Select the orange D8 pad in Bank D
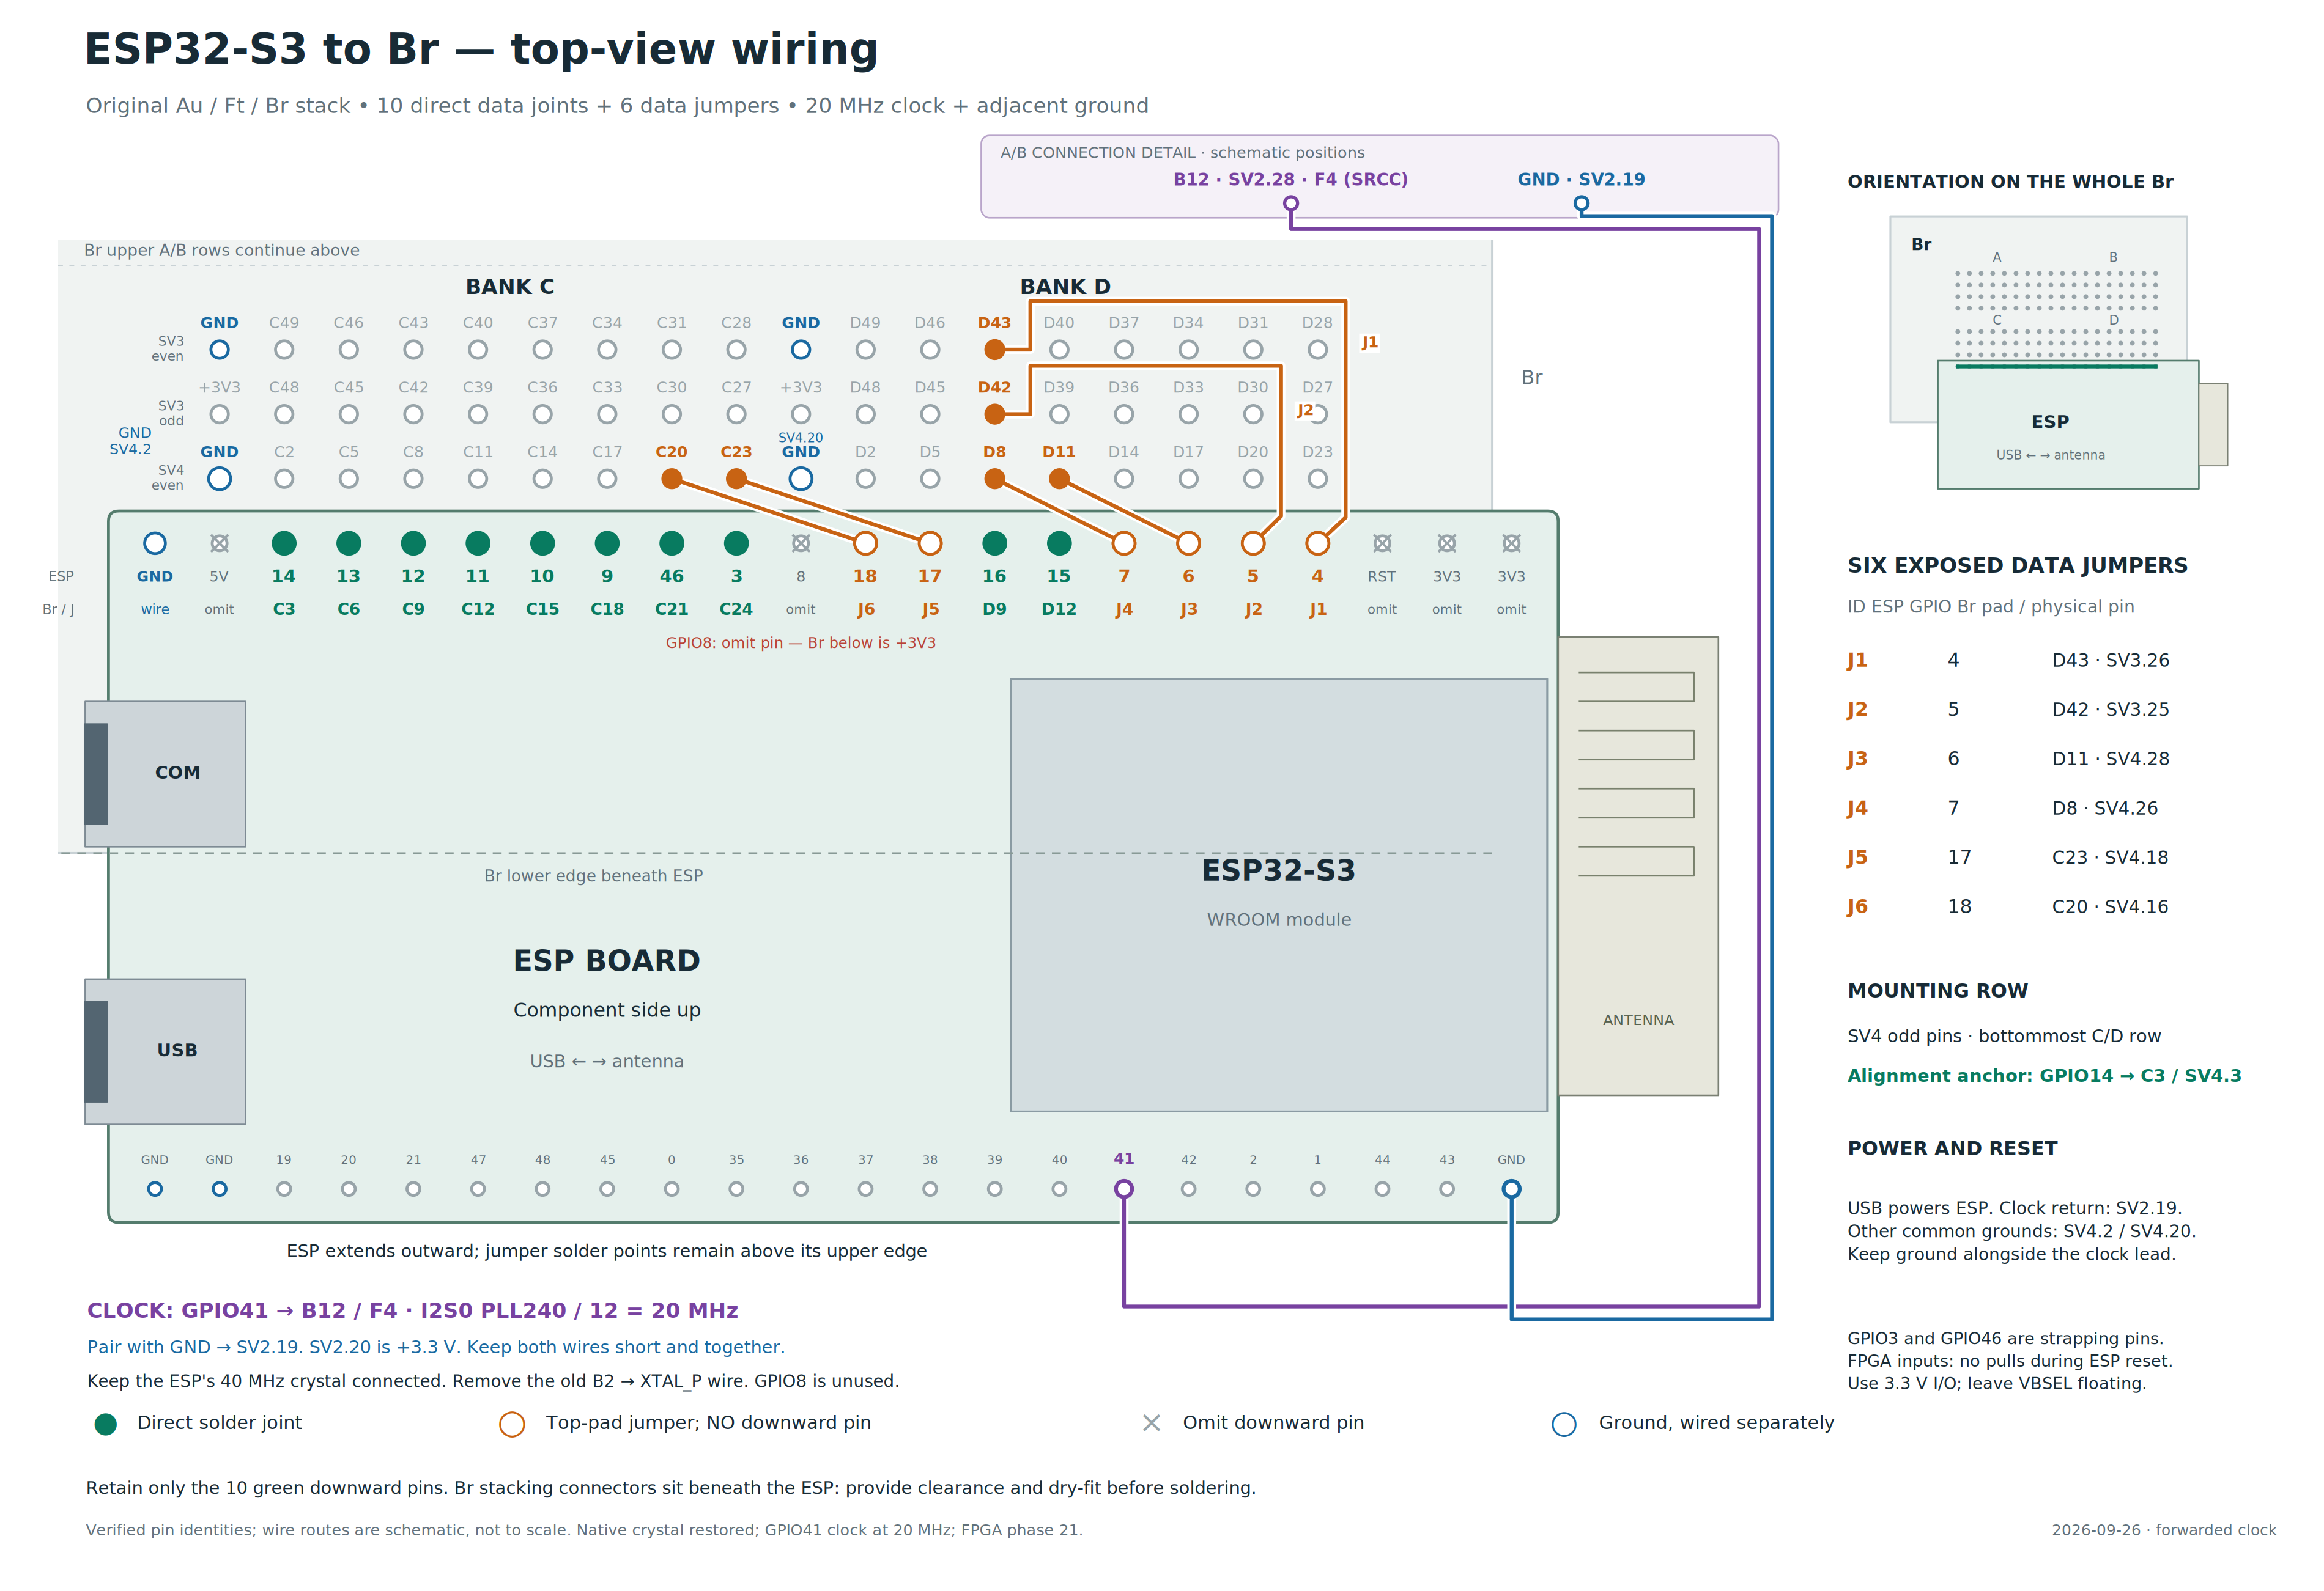Screen dimensions: 2324x1591 [994, 479]
